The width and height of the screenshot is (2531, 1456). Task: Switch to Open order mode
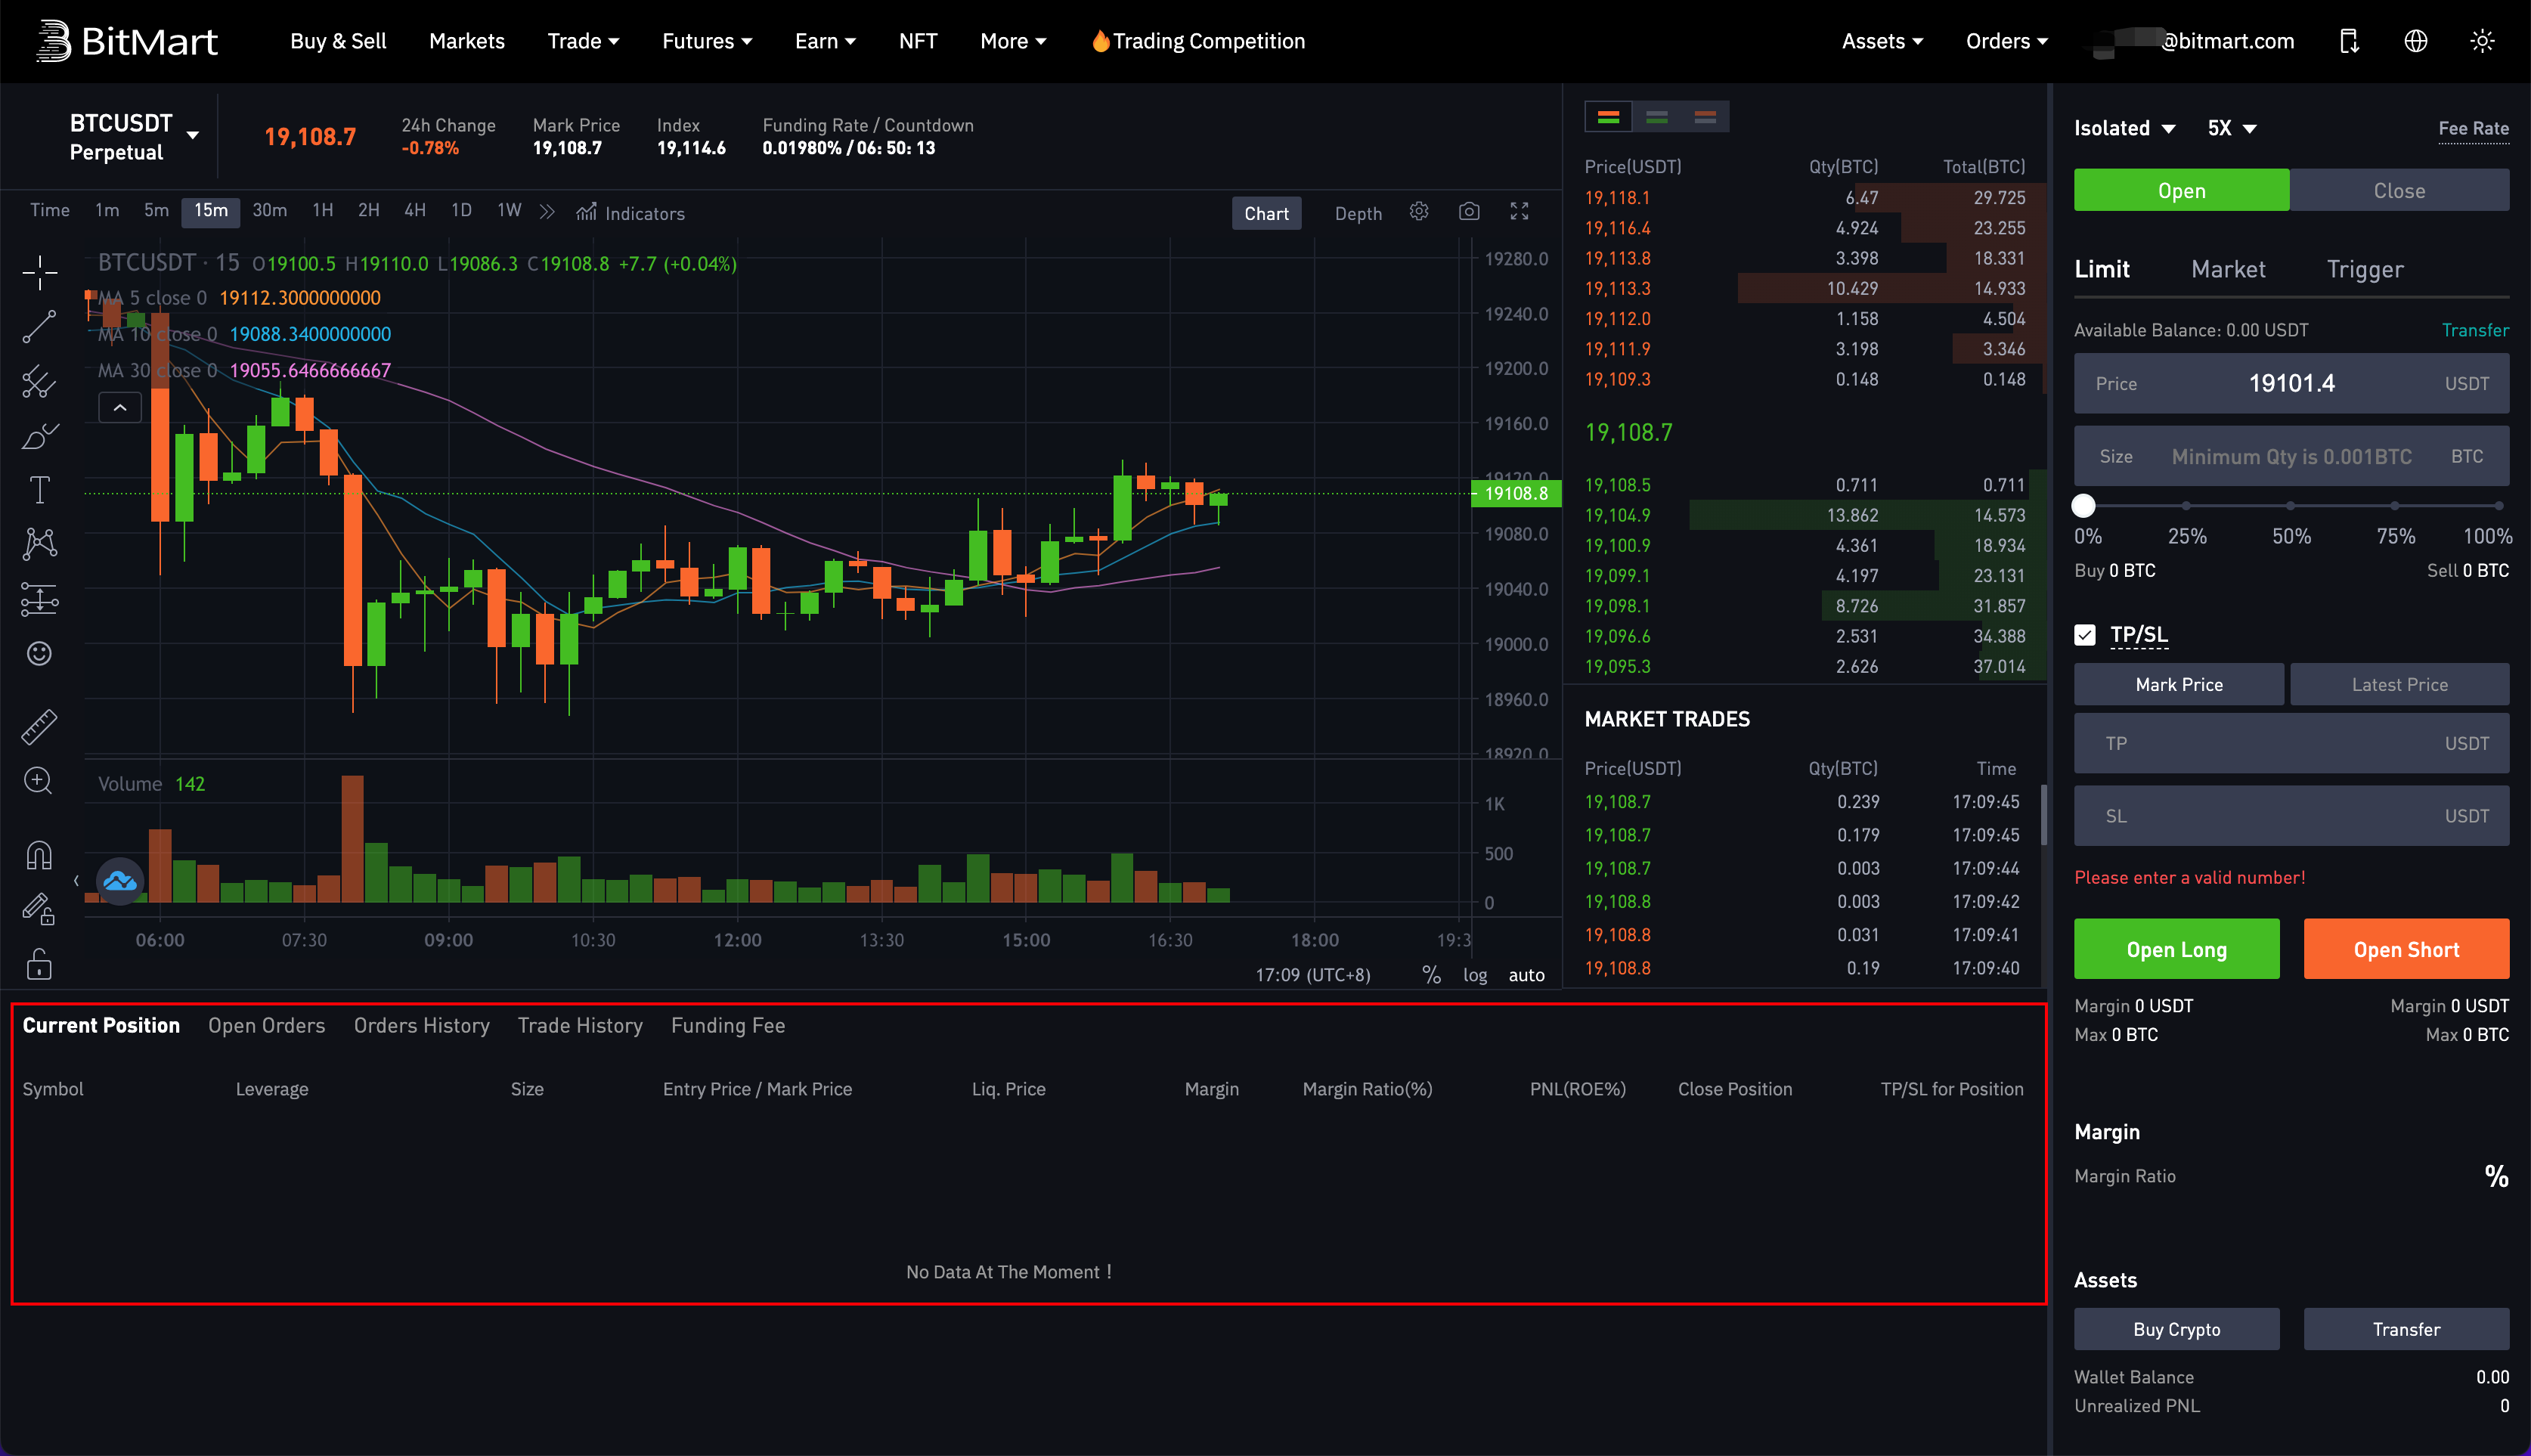(2180, 190)
